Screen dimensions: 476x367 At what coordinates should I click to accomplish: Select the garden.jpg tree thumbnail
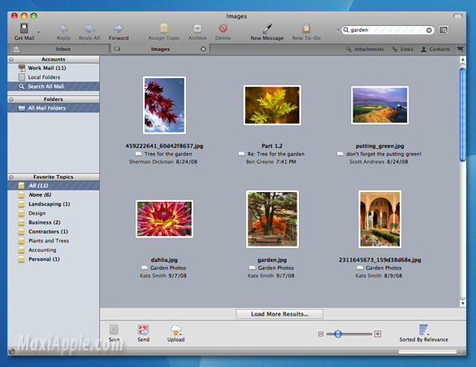click(272, 219)
